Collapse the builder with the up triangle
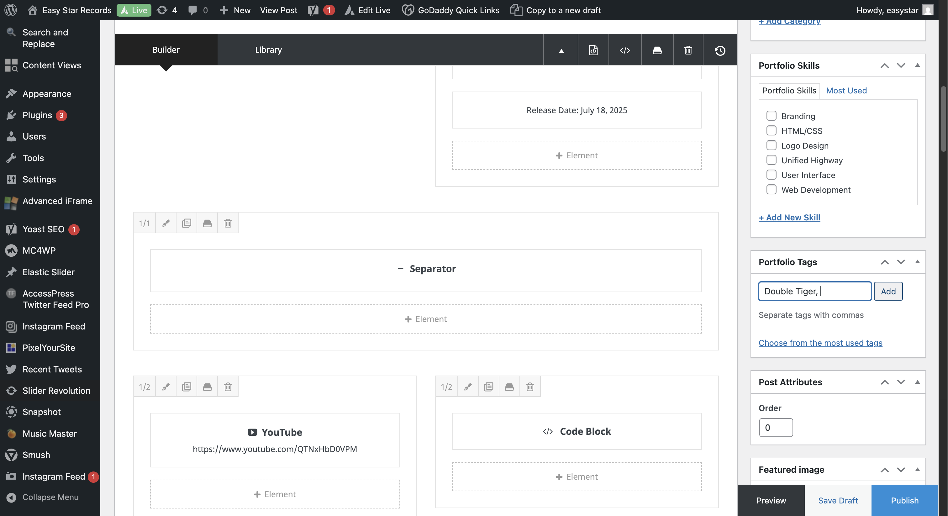The image size is (948, 516). tap(561, 50)
